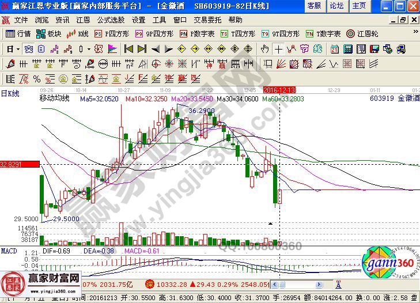Viewport: 420px width, 303px height.
Task: Open the 文件 menu
Action: 21,20
